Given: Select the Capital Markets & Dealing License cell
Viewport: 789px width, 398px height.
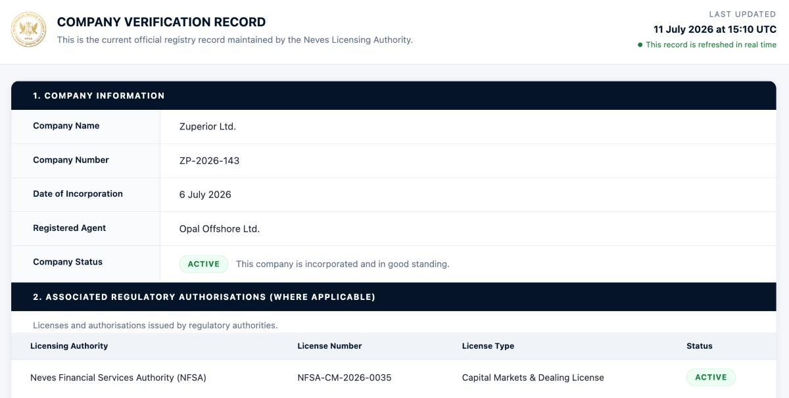Looking at the screenshot, I should coord(533,378).
